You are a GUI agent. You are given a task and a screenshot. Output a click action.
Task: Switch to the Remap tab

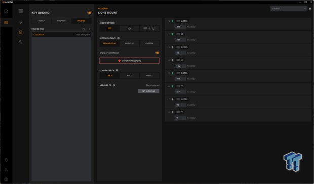coord(42,21)
